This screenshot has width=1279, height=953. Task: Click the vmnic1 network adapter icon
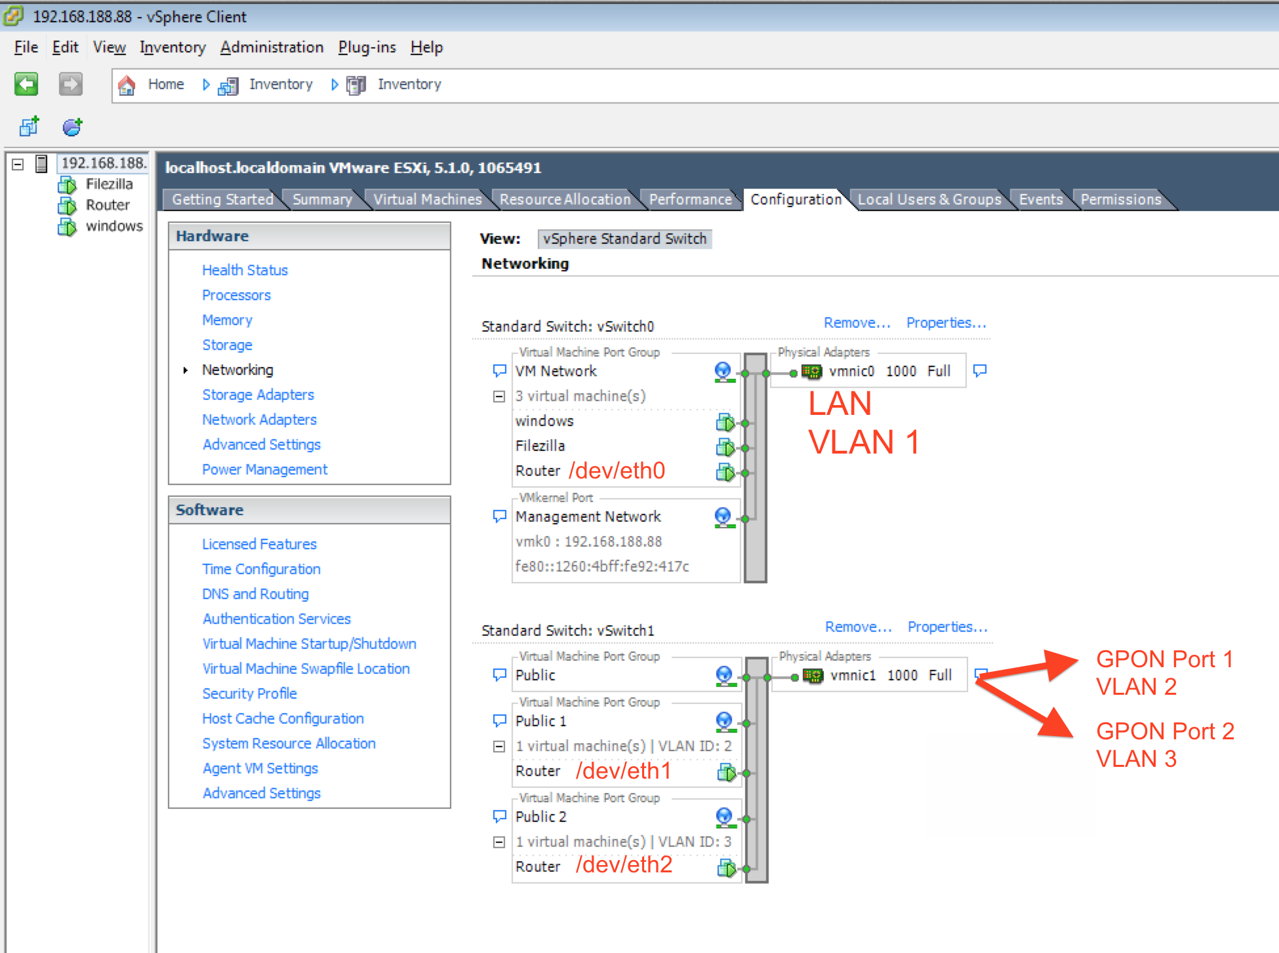point(813,676)
